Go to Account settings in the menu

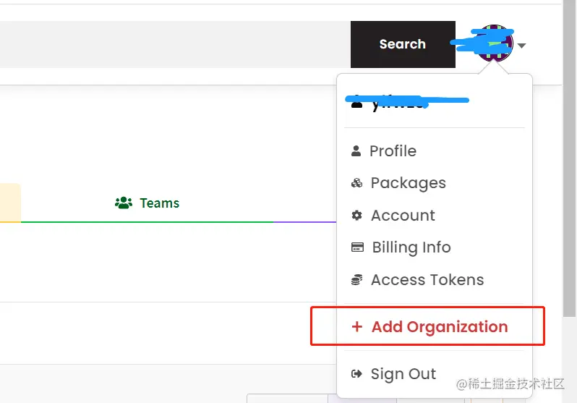point(403,216)
